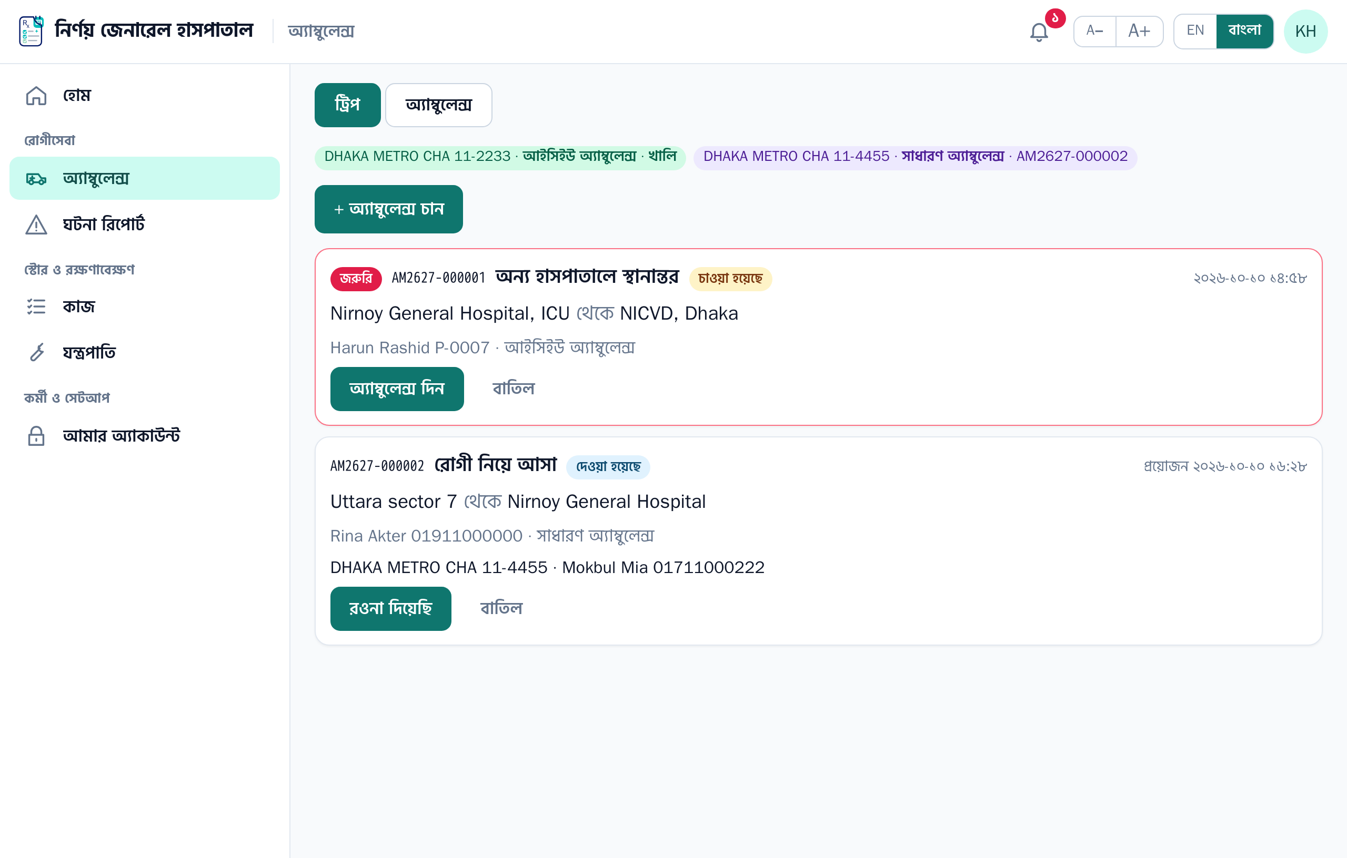
Task: Click the lock icon for my account
Action: pos(36,436)
